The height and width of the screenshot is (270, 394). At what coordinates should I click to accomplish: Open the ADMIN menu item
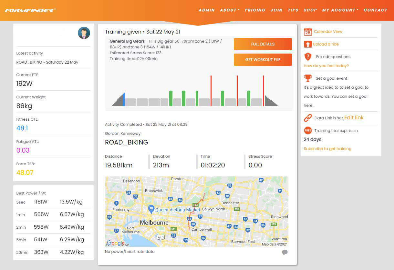pos(207,10)
